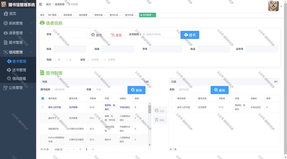
Task: Expand the 系统管理 sidebar menu
Action: 18,23
